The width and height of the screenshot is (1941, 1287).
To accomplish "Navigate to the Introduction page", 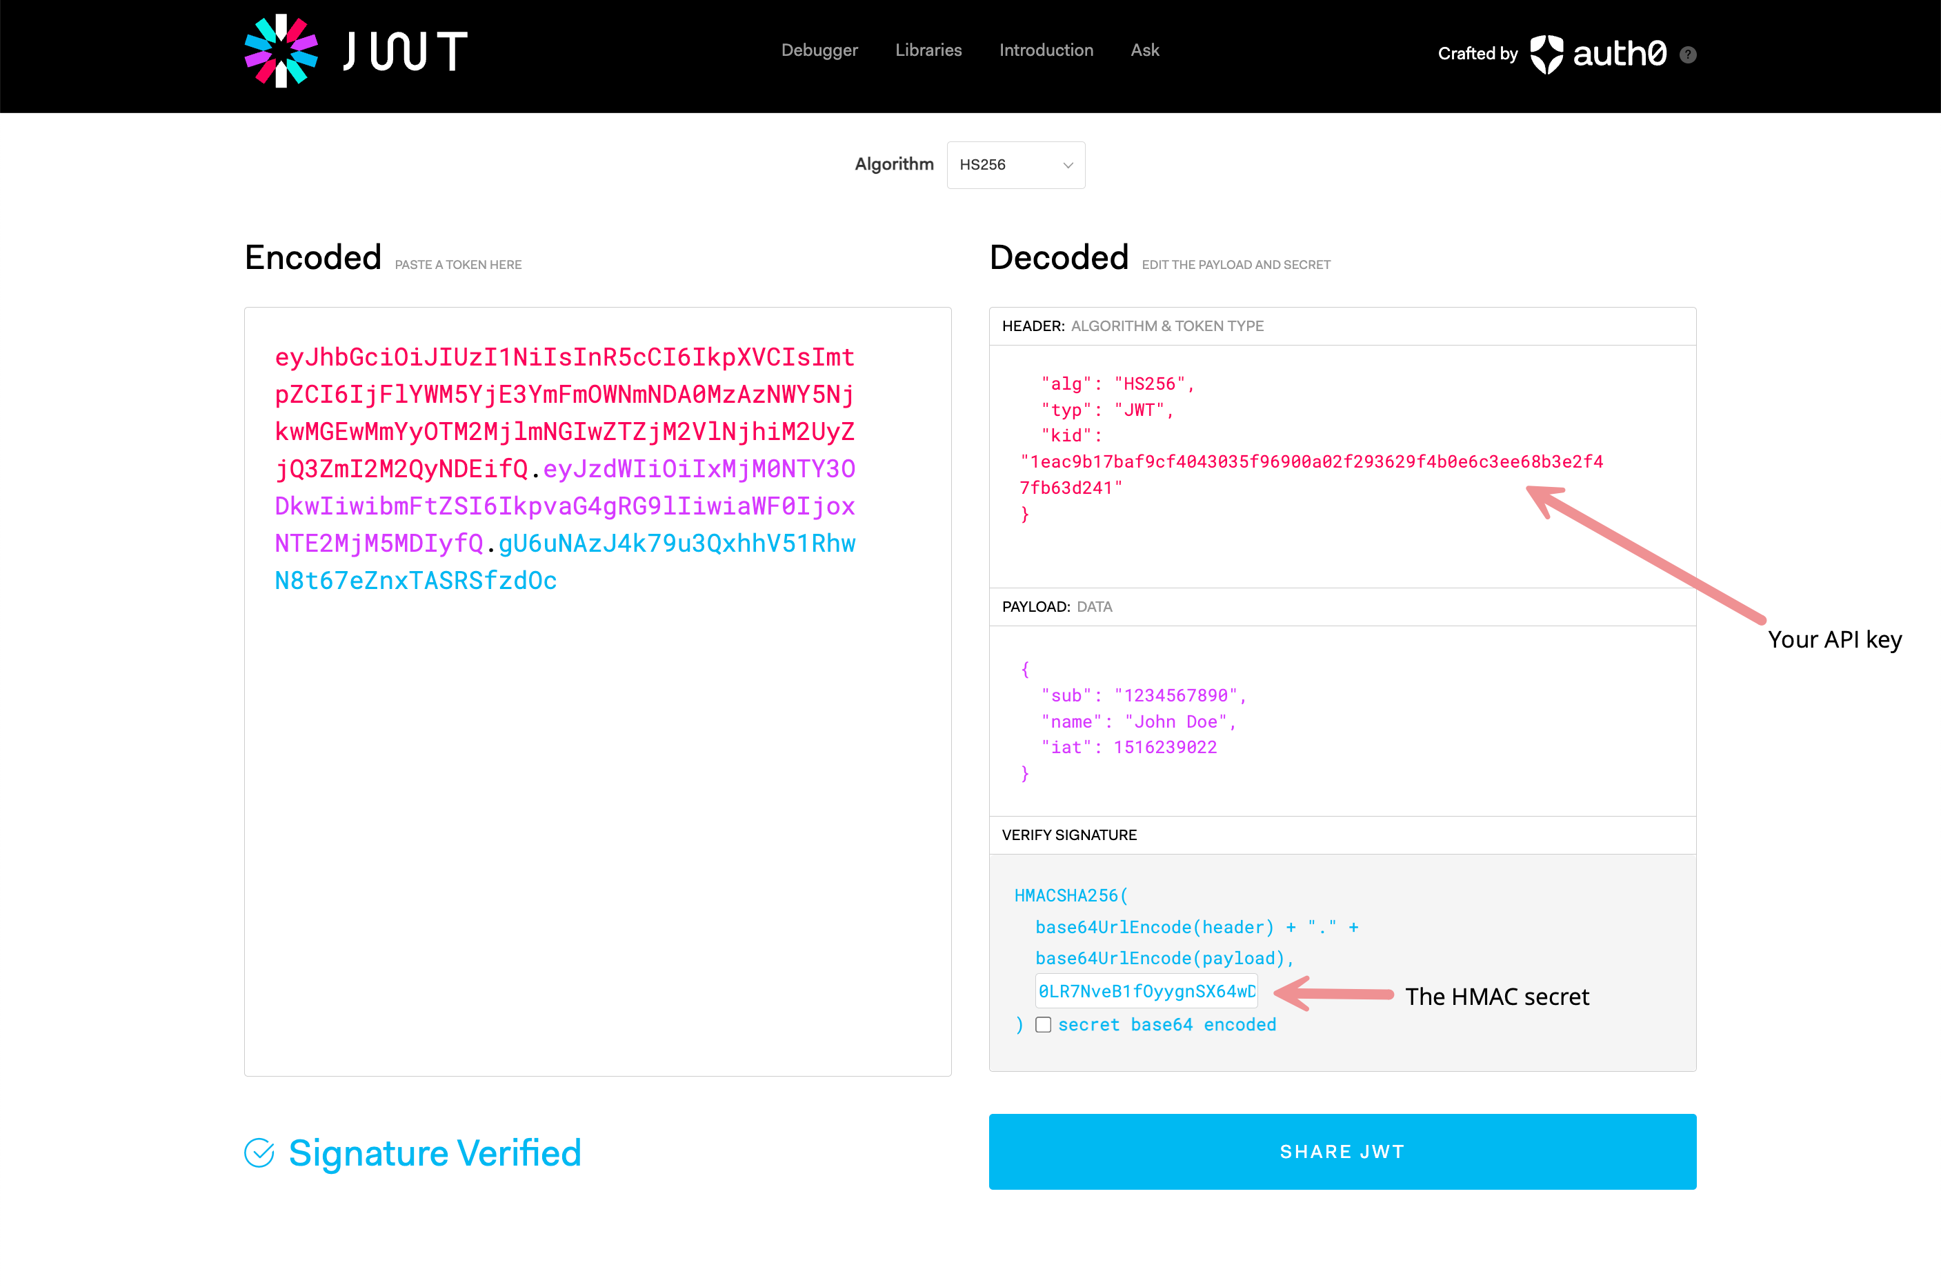I will coord(1046,50).
